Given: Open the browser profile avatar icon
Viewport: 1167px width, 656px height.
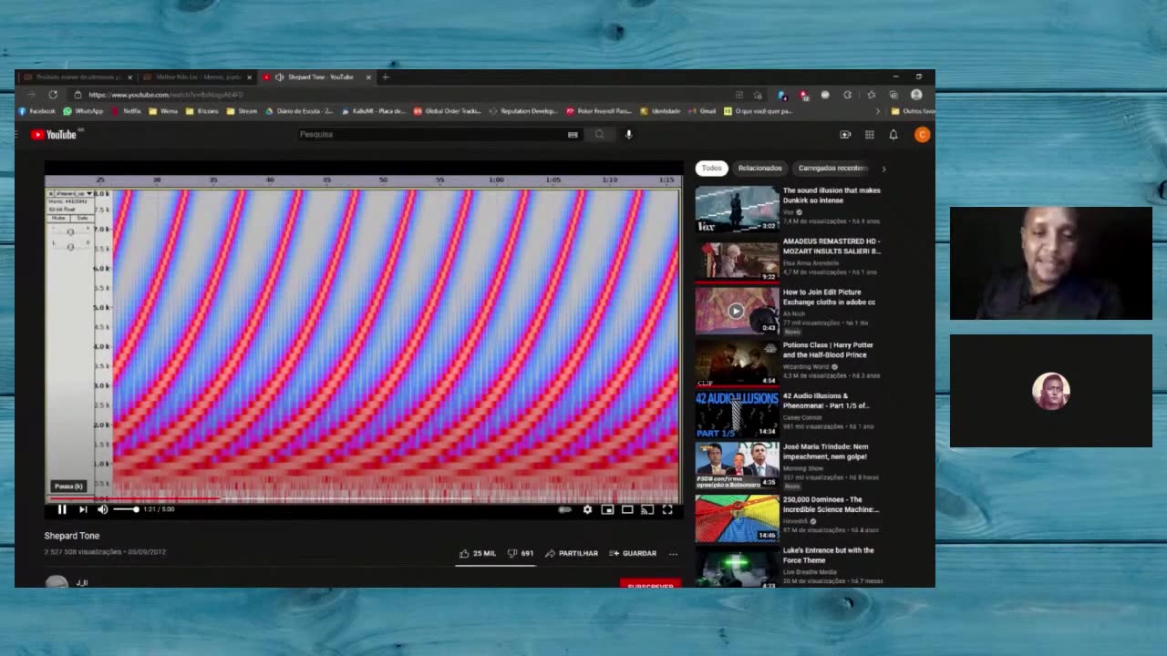Looking at the screenshot, I should point(916,95).
